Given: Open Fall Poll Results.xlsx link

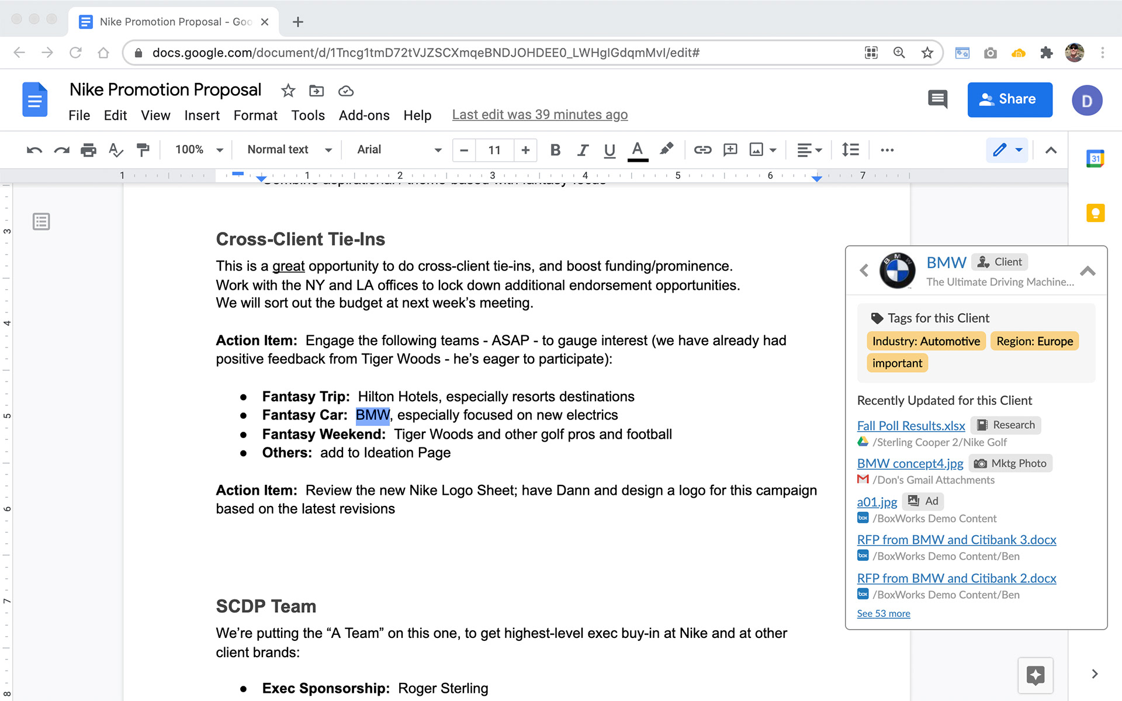Looking at the screenshot, I should 911,425.
